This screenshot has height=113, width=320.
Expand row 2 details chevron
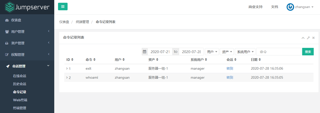(67, 77)
